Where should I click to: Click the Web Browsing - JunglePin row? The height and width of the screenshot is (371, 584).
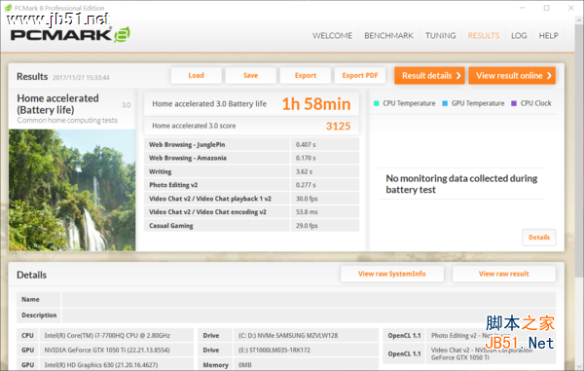point(251,144)
